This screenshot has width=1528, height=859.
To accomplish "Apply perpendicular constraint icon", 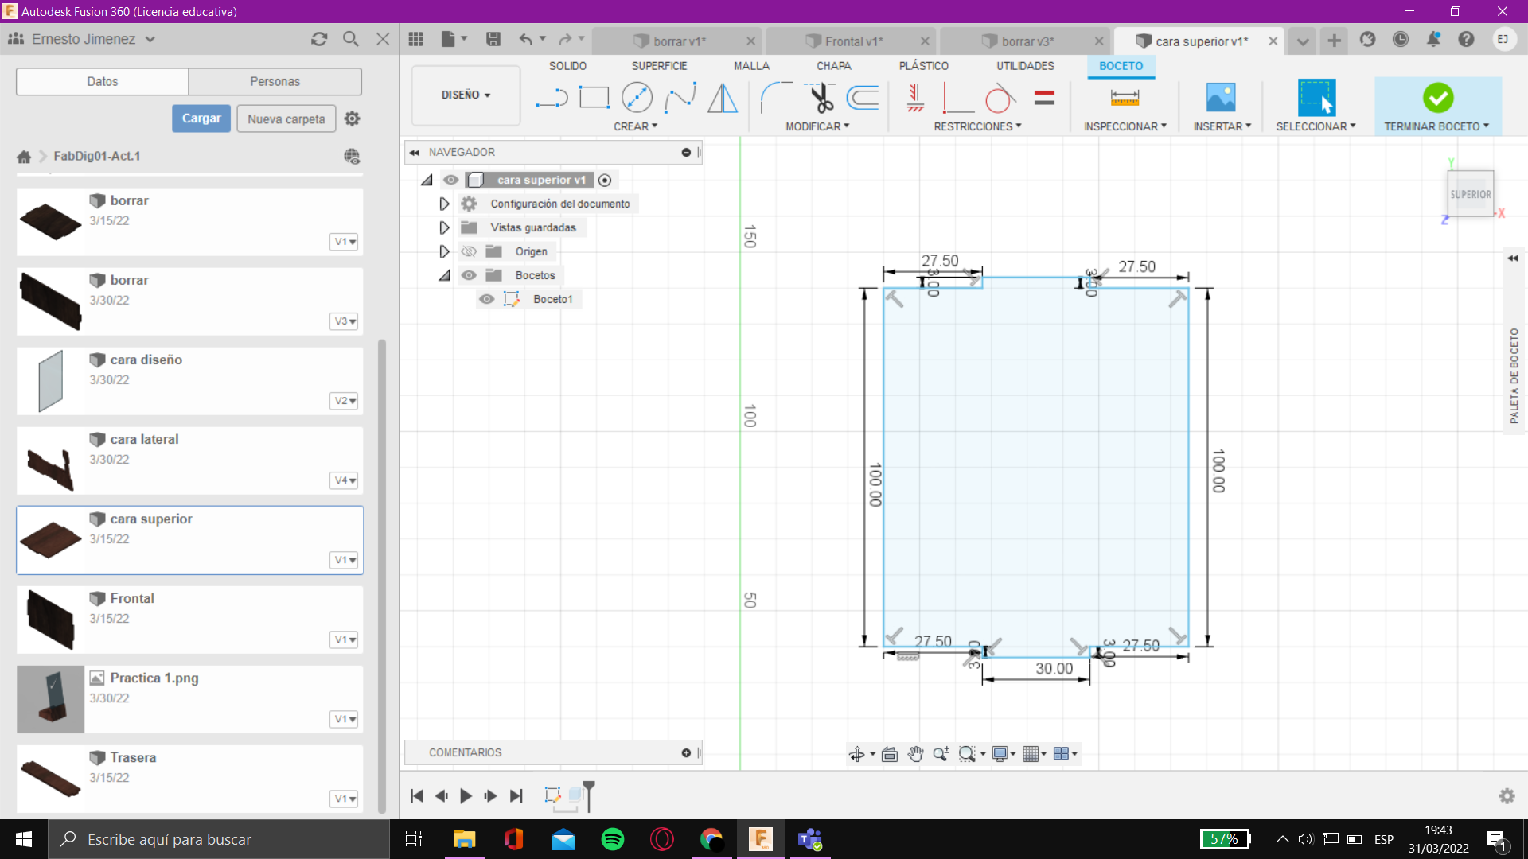I will 957,98.
